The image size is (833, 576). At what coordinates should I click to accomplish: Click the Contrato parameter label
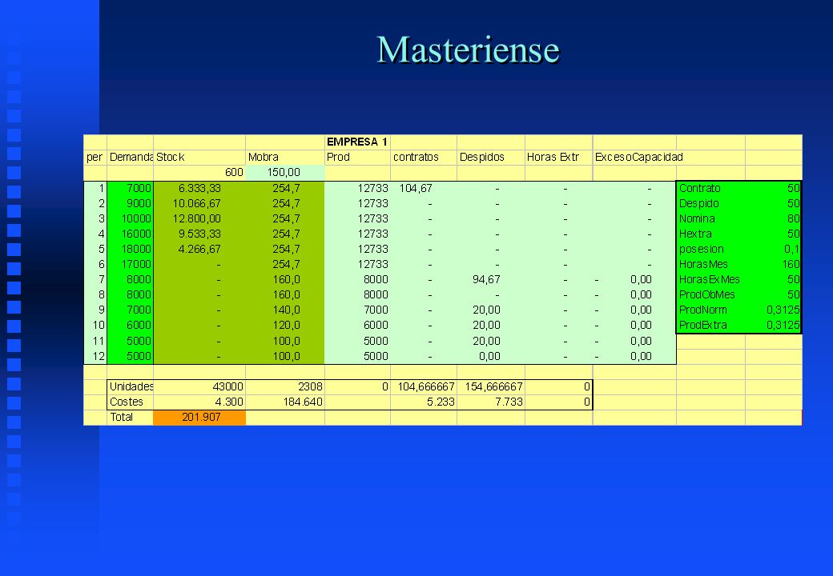(x=700, y=188)
